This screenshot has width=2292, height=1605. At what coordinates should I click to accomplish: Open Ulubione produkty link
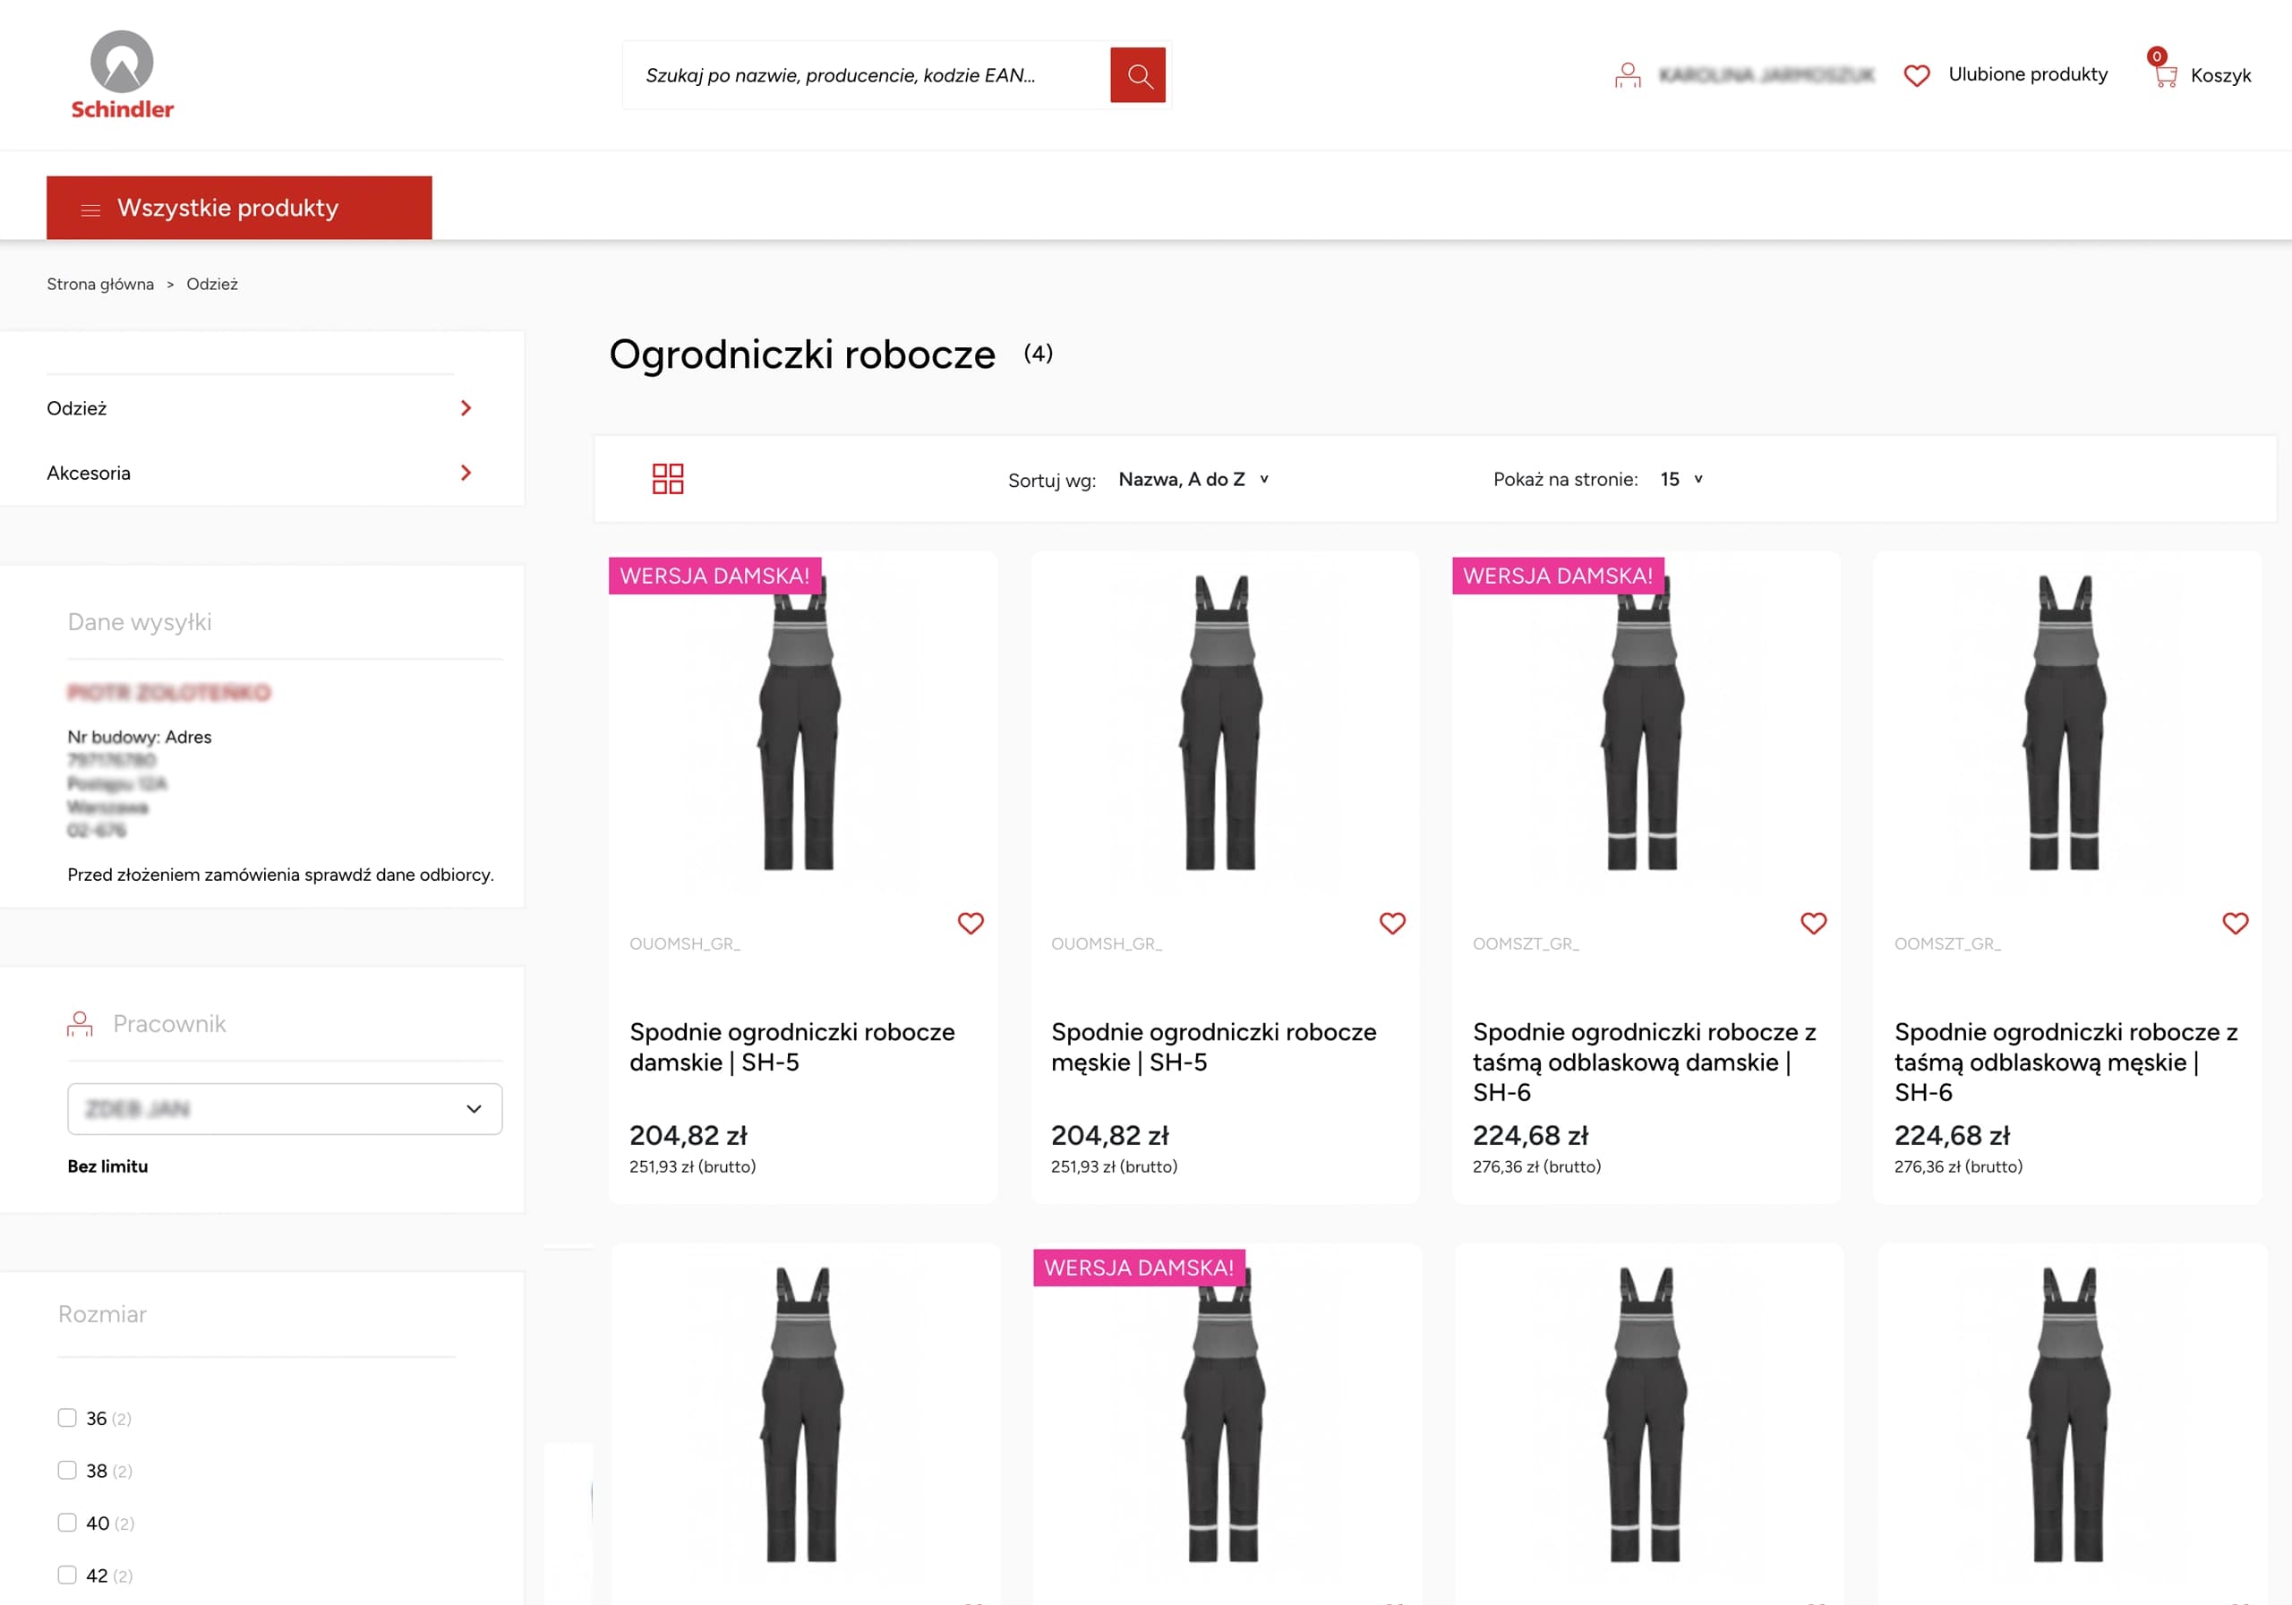2028,75
